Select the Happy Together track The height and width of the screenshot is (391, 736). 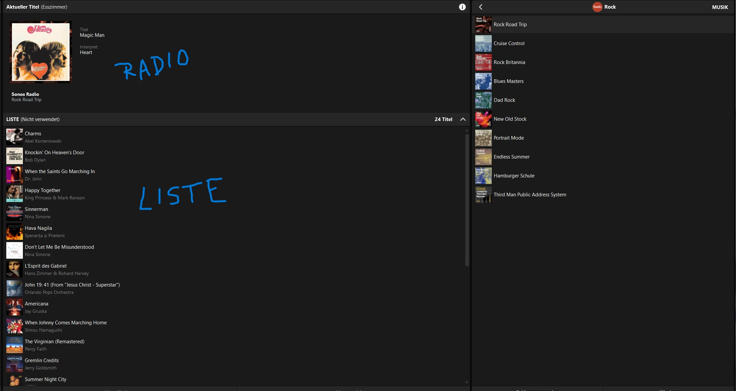point(234,194)
